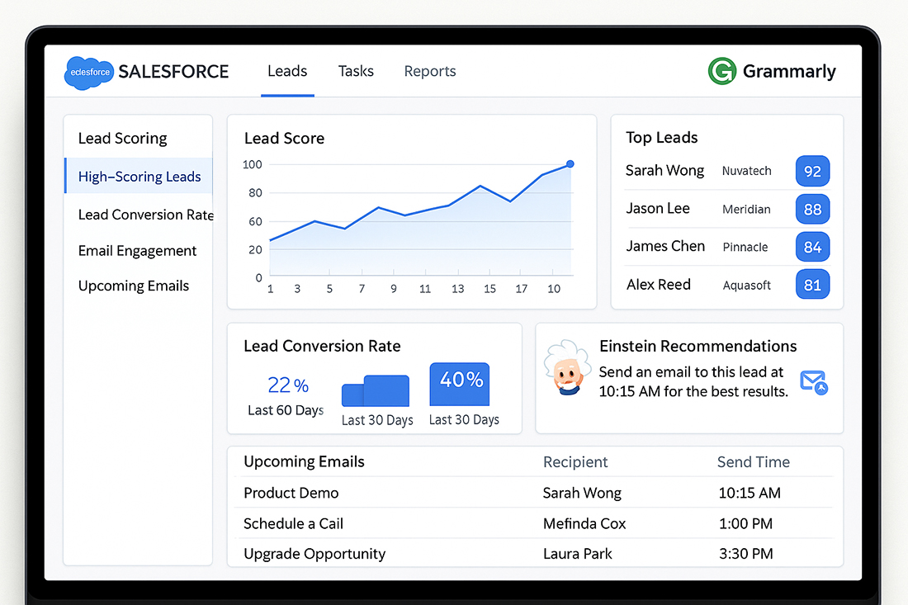Click the Einstein mascot avatar
Viewport: 908px width, 605px height.
click(568, 367)
